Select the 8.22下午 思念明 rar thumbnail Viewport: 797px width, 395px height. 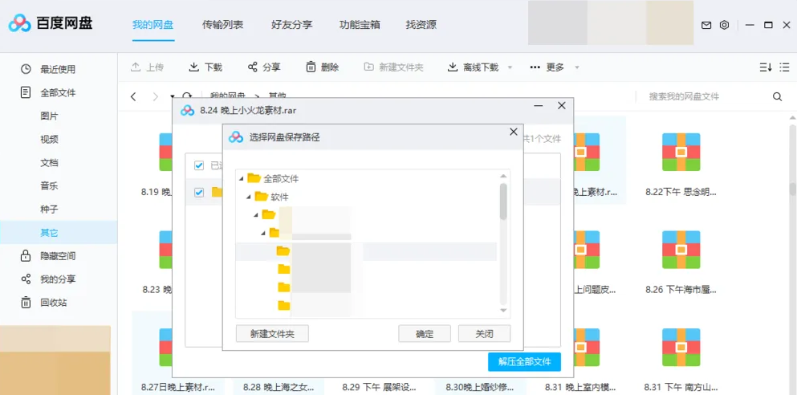click(681, 152)
